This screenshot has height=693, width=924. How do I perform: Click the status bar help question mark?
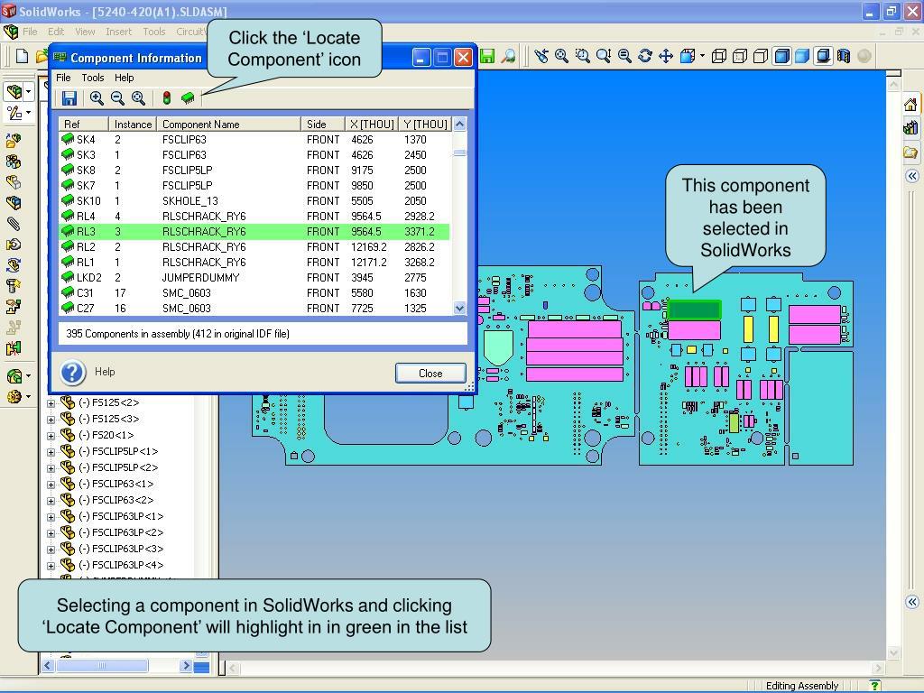click(875, 686)
